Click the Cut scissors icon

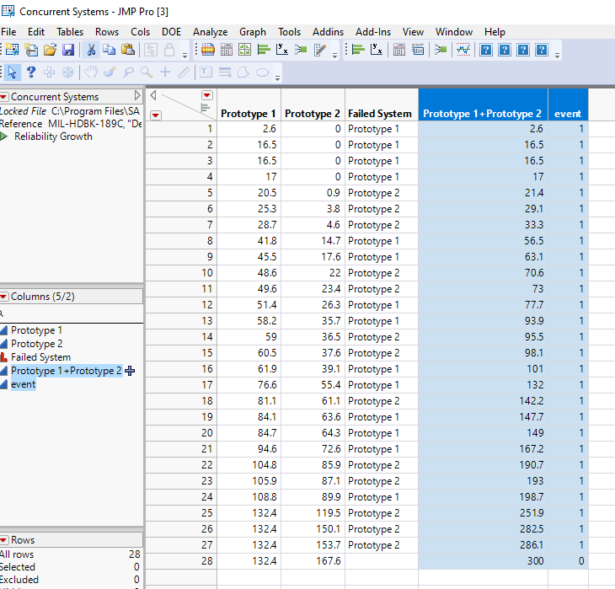pyautogui.click(x=91, y=50)
